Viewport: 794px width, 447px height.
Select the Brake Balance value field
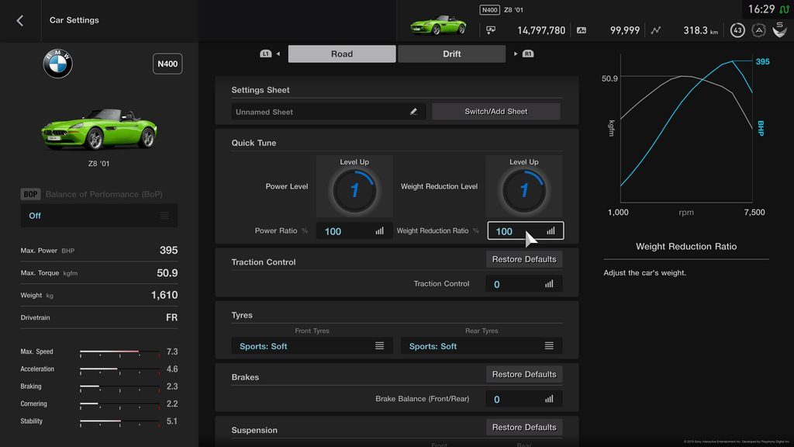pos(524,399)
